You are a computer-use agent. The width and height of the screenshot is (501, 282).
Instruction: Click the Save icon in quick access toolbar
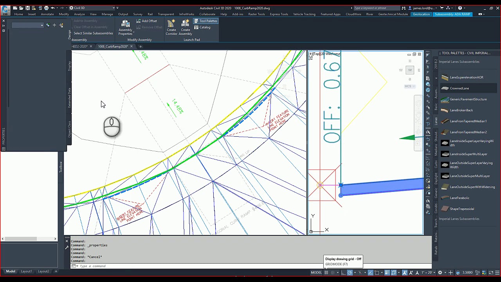pos(27,8)
